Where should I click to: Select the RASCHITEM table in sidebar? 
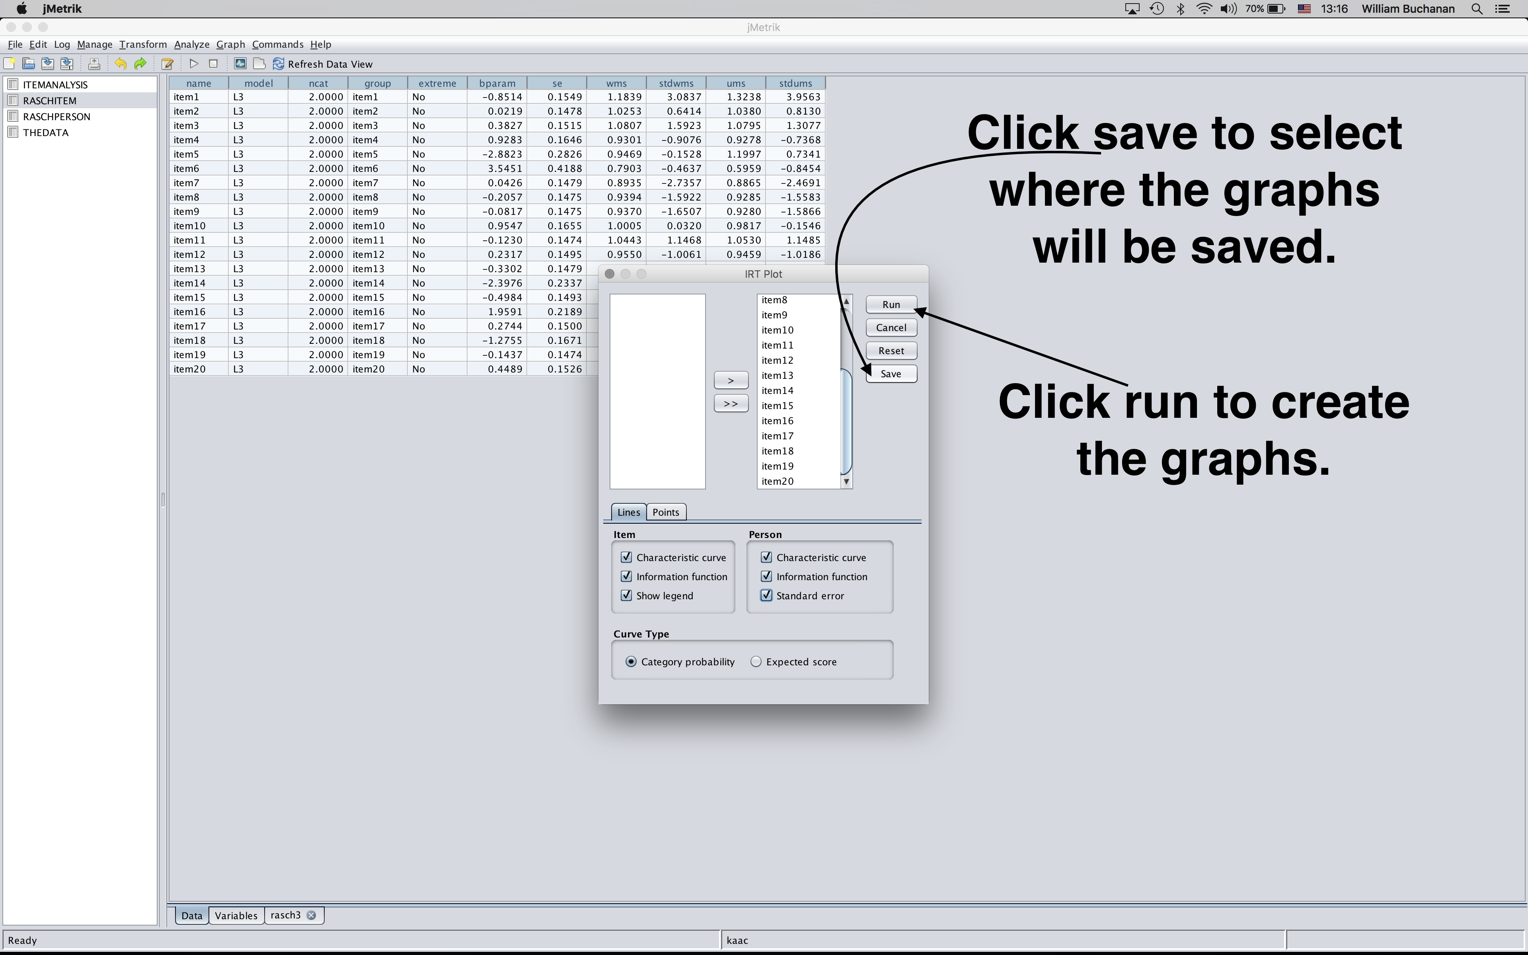point(49,100)
